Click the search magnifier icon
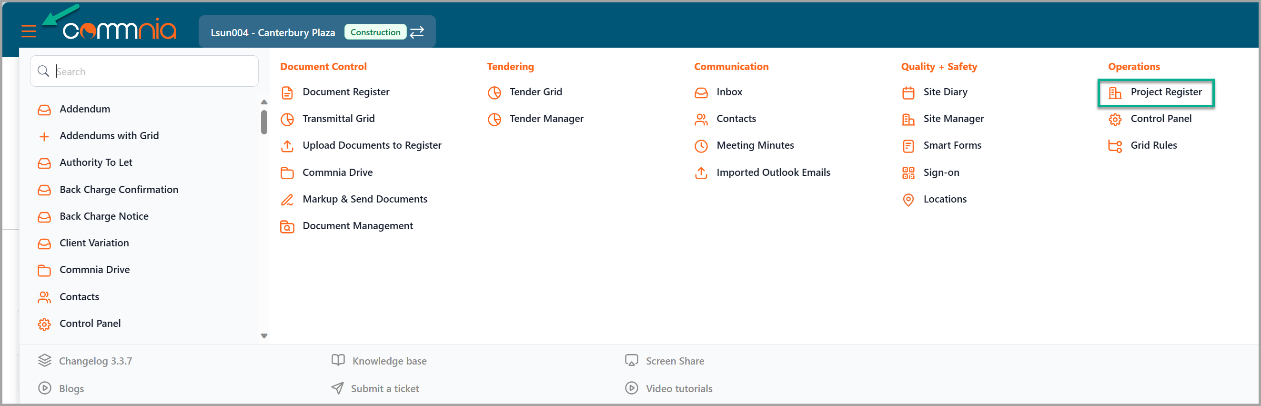 43,71
